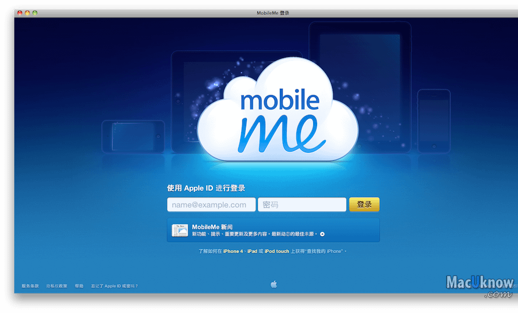The image size is (518, 313).
Task: Open the 隐私权政策 privacy policy link
Action: [x=57, y=286]
